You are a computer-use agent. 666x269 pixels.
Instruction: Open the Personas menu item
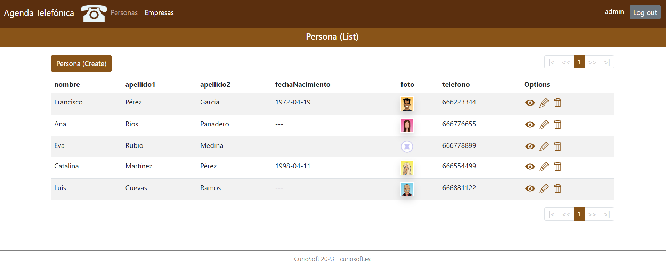(x=124, y=13)
